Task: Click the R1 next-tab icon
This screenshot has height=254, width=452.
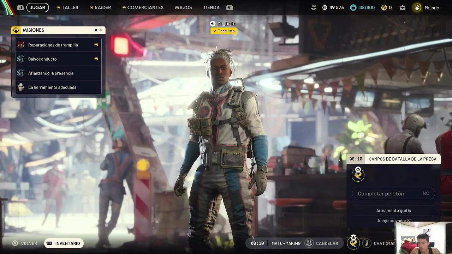Action: [x=230, y=7]
